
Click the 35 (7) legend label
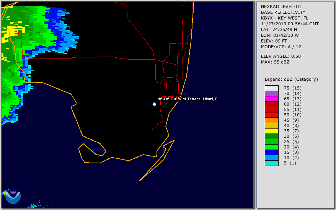(291, 131)
